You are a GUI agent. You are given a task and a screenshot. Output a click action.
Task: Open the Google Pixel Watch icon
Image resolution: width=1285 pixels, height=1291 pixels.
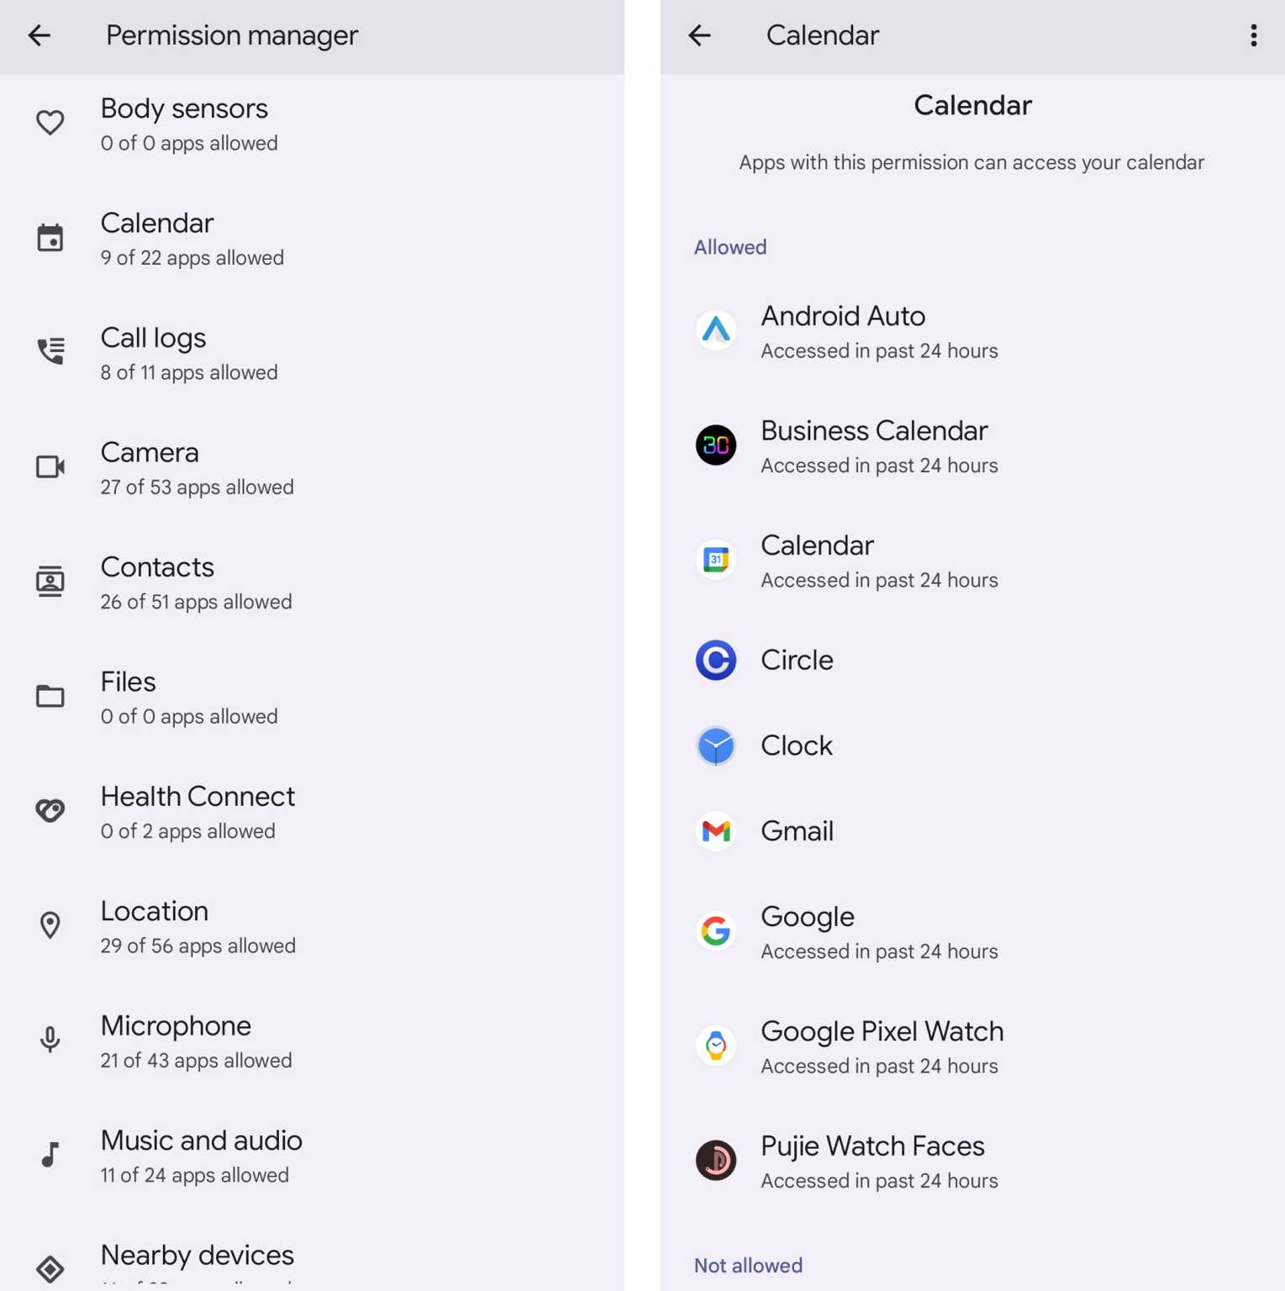tap(715, 1046)
